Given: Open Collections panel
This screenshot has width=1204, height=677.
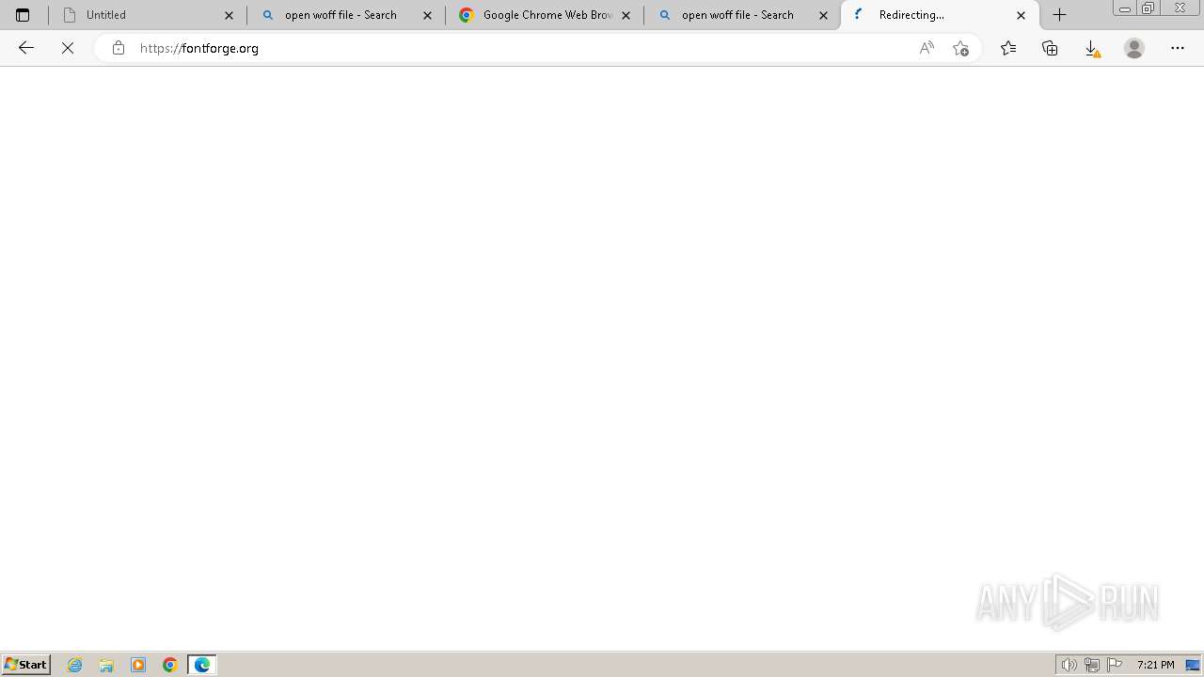Looking at the screenshot, I should tap(1050, 48).
